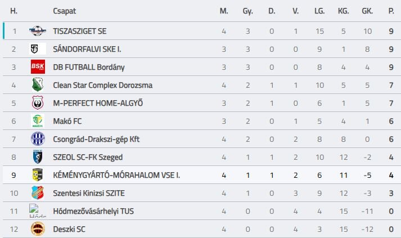Click the Szentesi Kinizsi crest icon
Image resolution: width=401 pixels, height=238 pixels.
point(38,192)
